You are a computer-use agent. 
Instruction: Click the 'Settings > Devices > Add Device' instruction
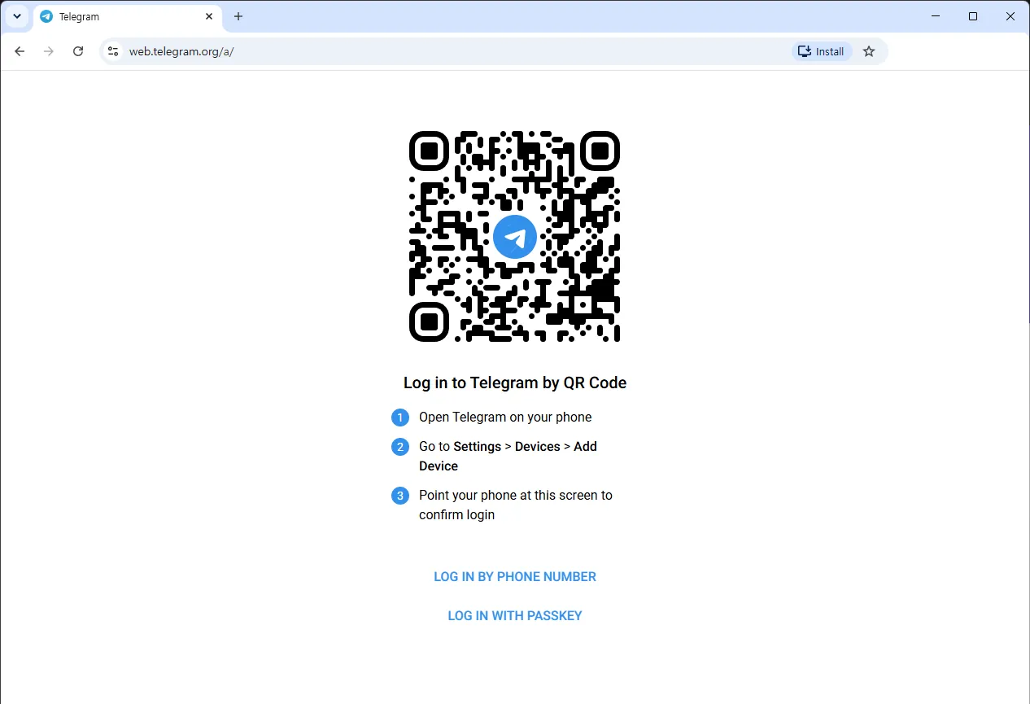tap(508, 456)
